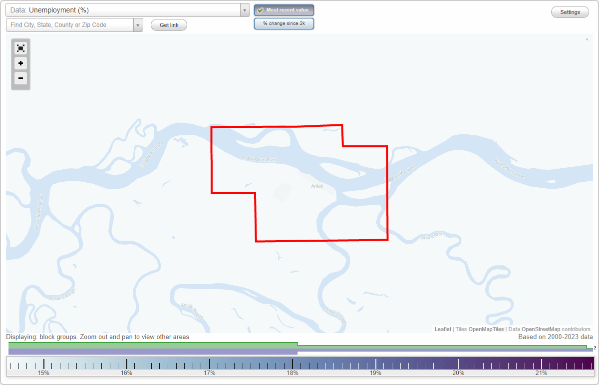Expand the city search suggestions dropdown arrow
Screen dimensions: 599x385
click(x=138, y=24)
